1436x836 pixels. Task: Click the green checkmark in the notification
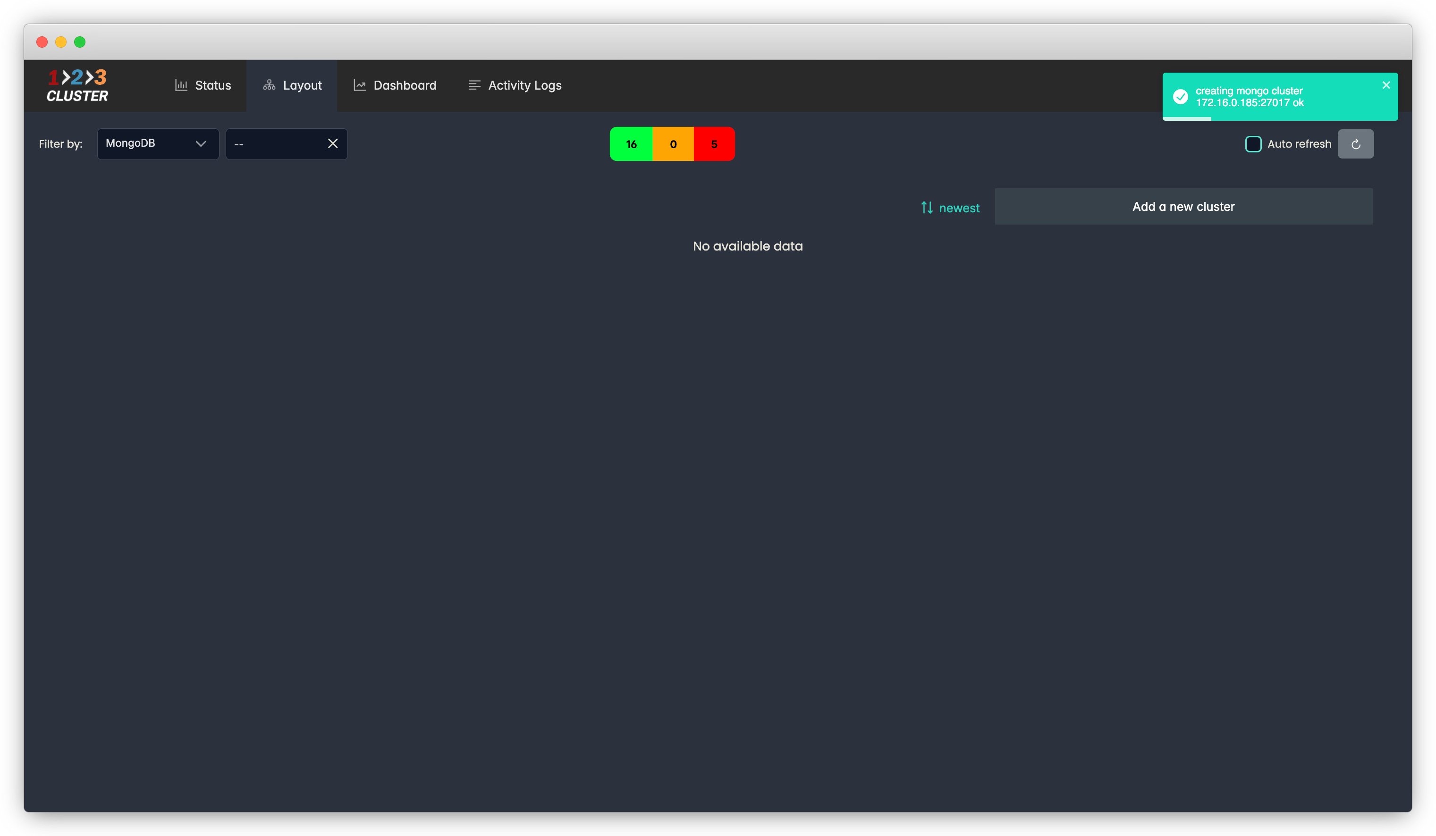coord(1181,97)
